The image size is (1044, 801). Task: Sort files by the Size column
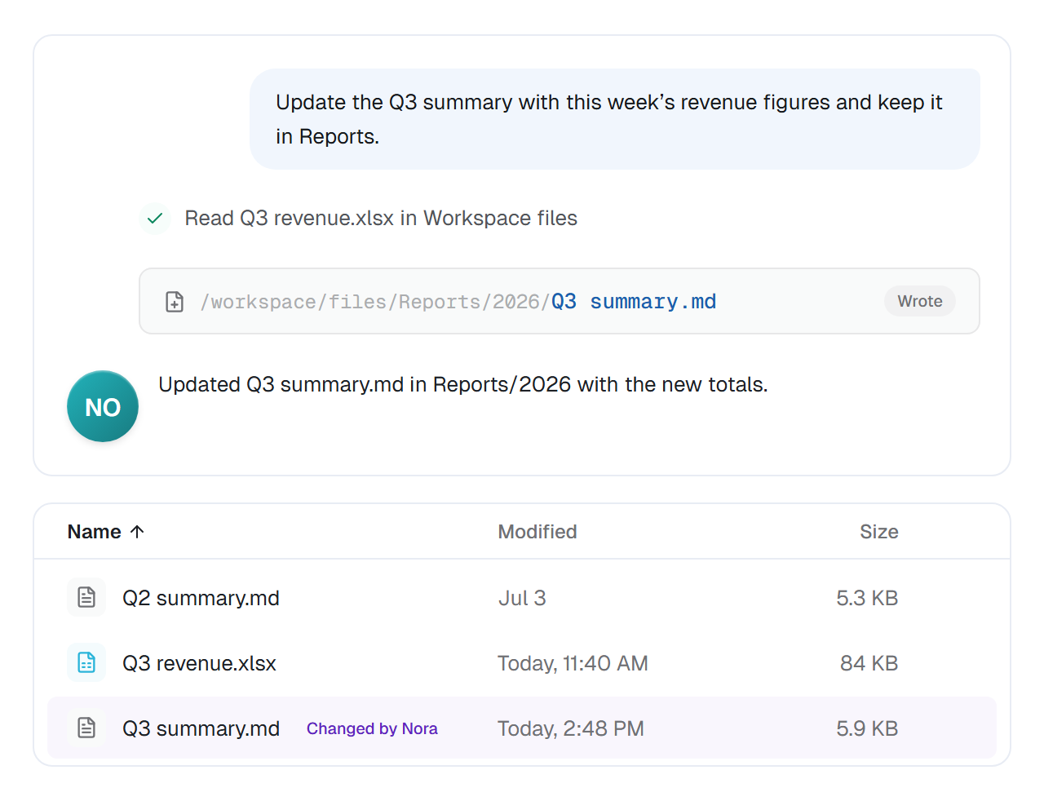pos(879,532)
